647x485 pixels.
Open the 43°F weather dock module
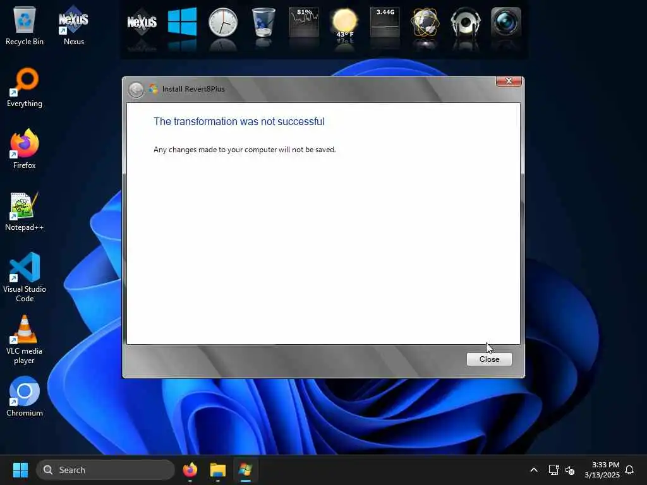click(x=345, y=23)
